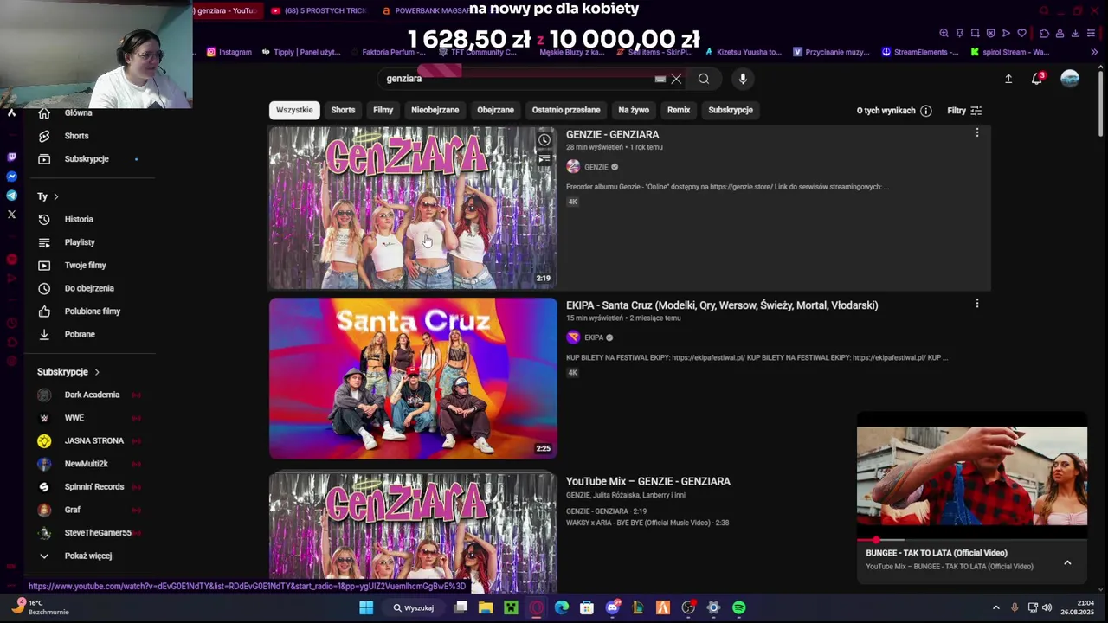The width and height of the screenshot is (1108, 623).
Task: Expand the miniplayer with chevron up
Action: 1067,562
